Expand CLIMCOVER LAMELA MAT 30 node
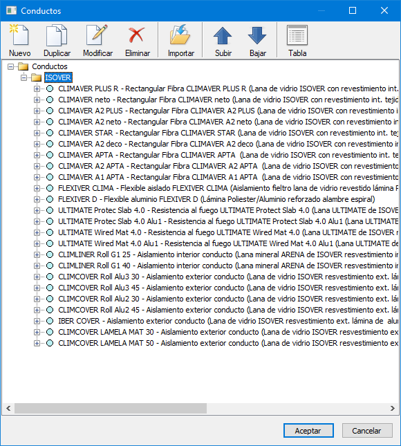The image size is (401, 446). click(37, 333)
